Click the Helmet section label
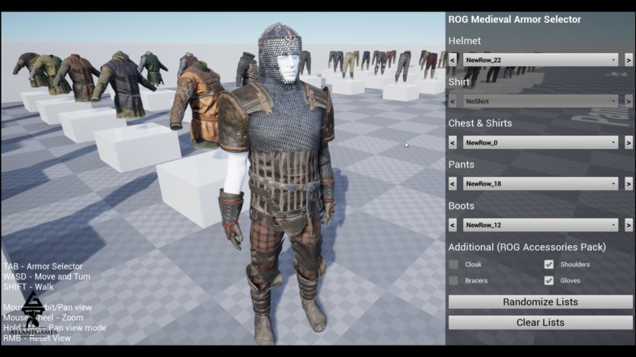Viewport: 636px width, 357px height. 465,41
